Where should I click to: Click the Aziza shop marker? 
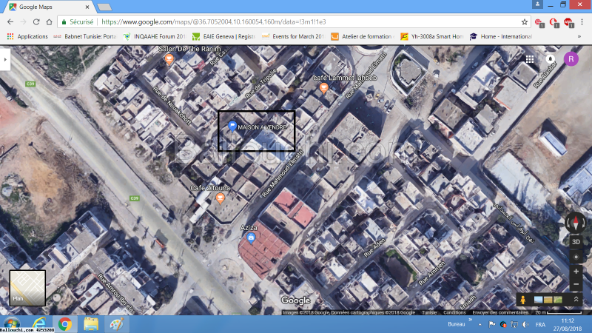coord(251,238)
